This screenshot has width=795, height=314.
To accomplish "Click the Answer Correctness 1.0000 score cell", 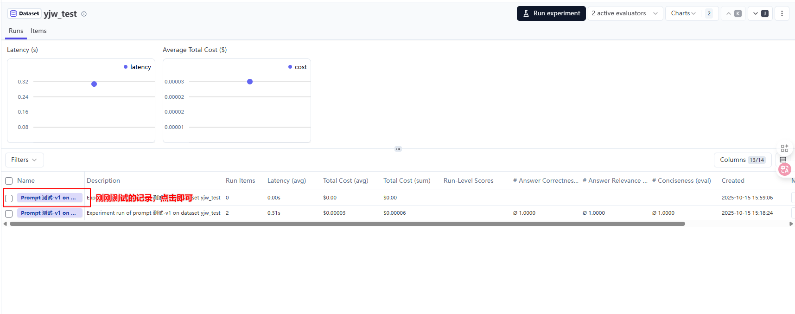I will 524,213.
